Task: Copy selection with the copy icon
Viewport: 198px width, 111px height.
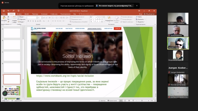Action: click(8, 19)
